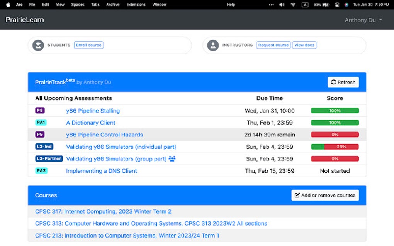Click the 28% progress bar for L3-Ind
The height and width of the screenshot is (246, 394).
(335, 147)
